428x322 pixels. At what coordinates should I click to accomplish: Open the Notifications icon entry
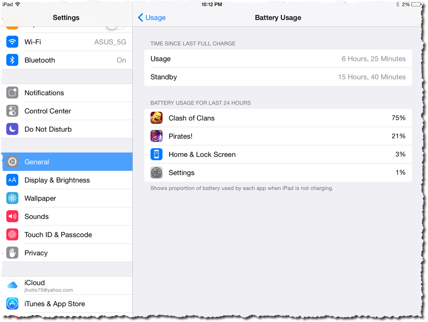[x=12, y=93]
